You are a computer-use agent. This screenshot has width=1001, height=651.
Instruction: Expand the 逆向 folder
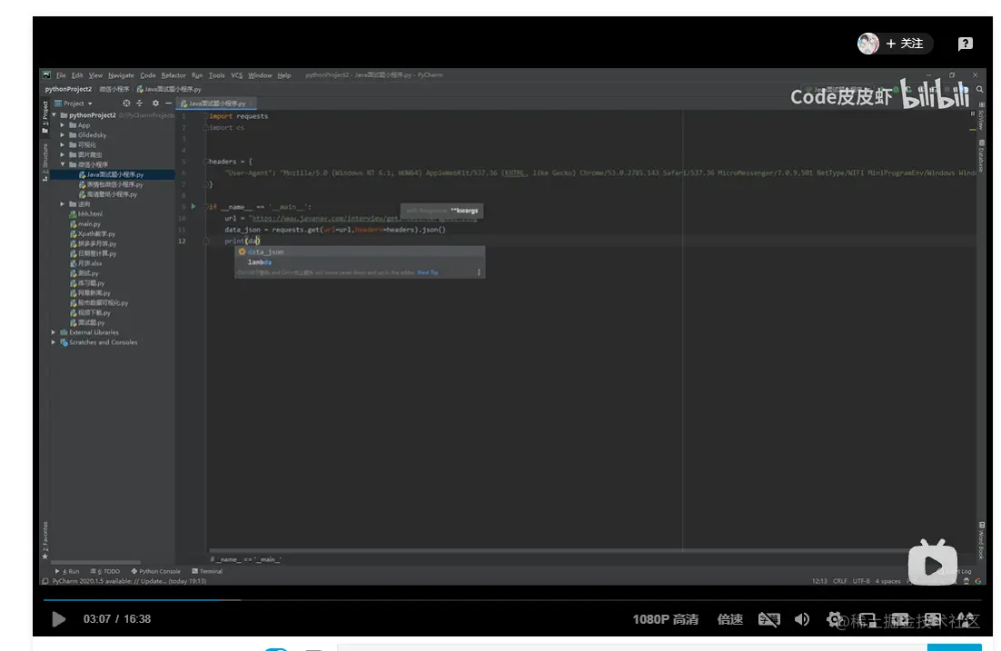pos(63,204)
